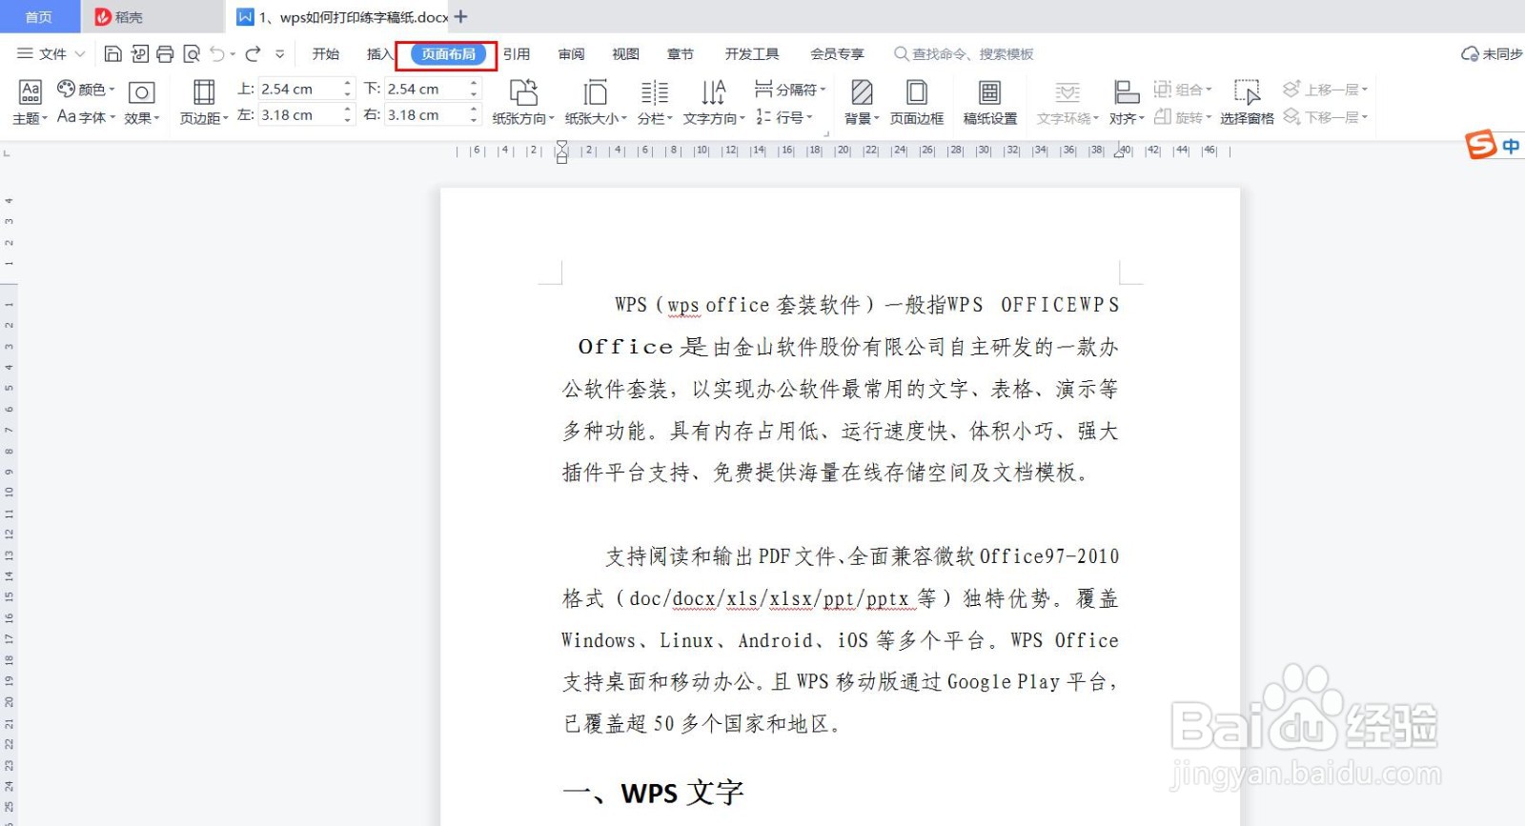
Task: Open the 会员专享 tab
Action: (x=837, y=54)
